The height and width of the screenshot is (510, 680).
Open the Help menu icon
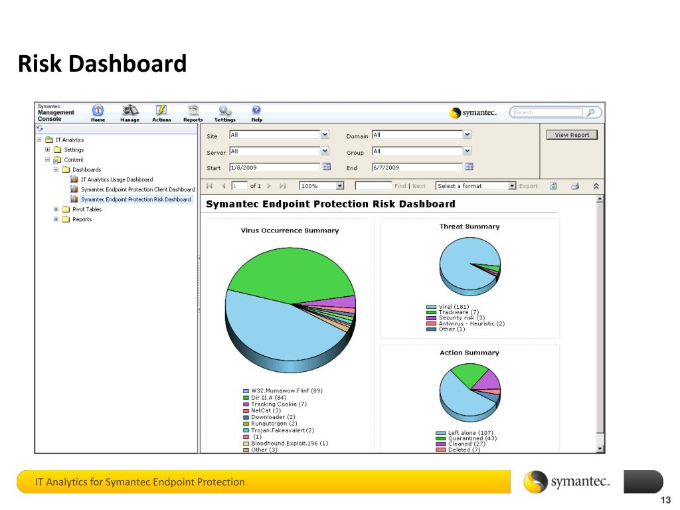256,110
